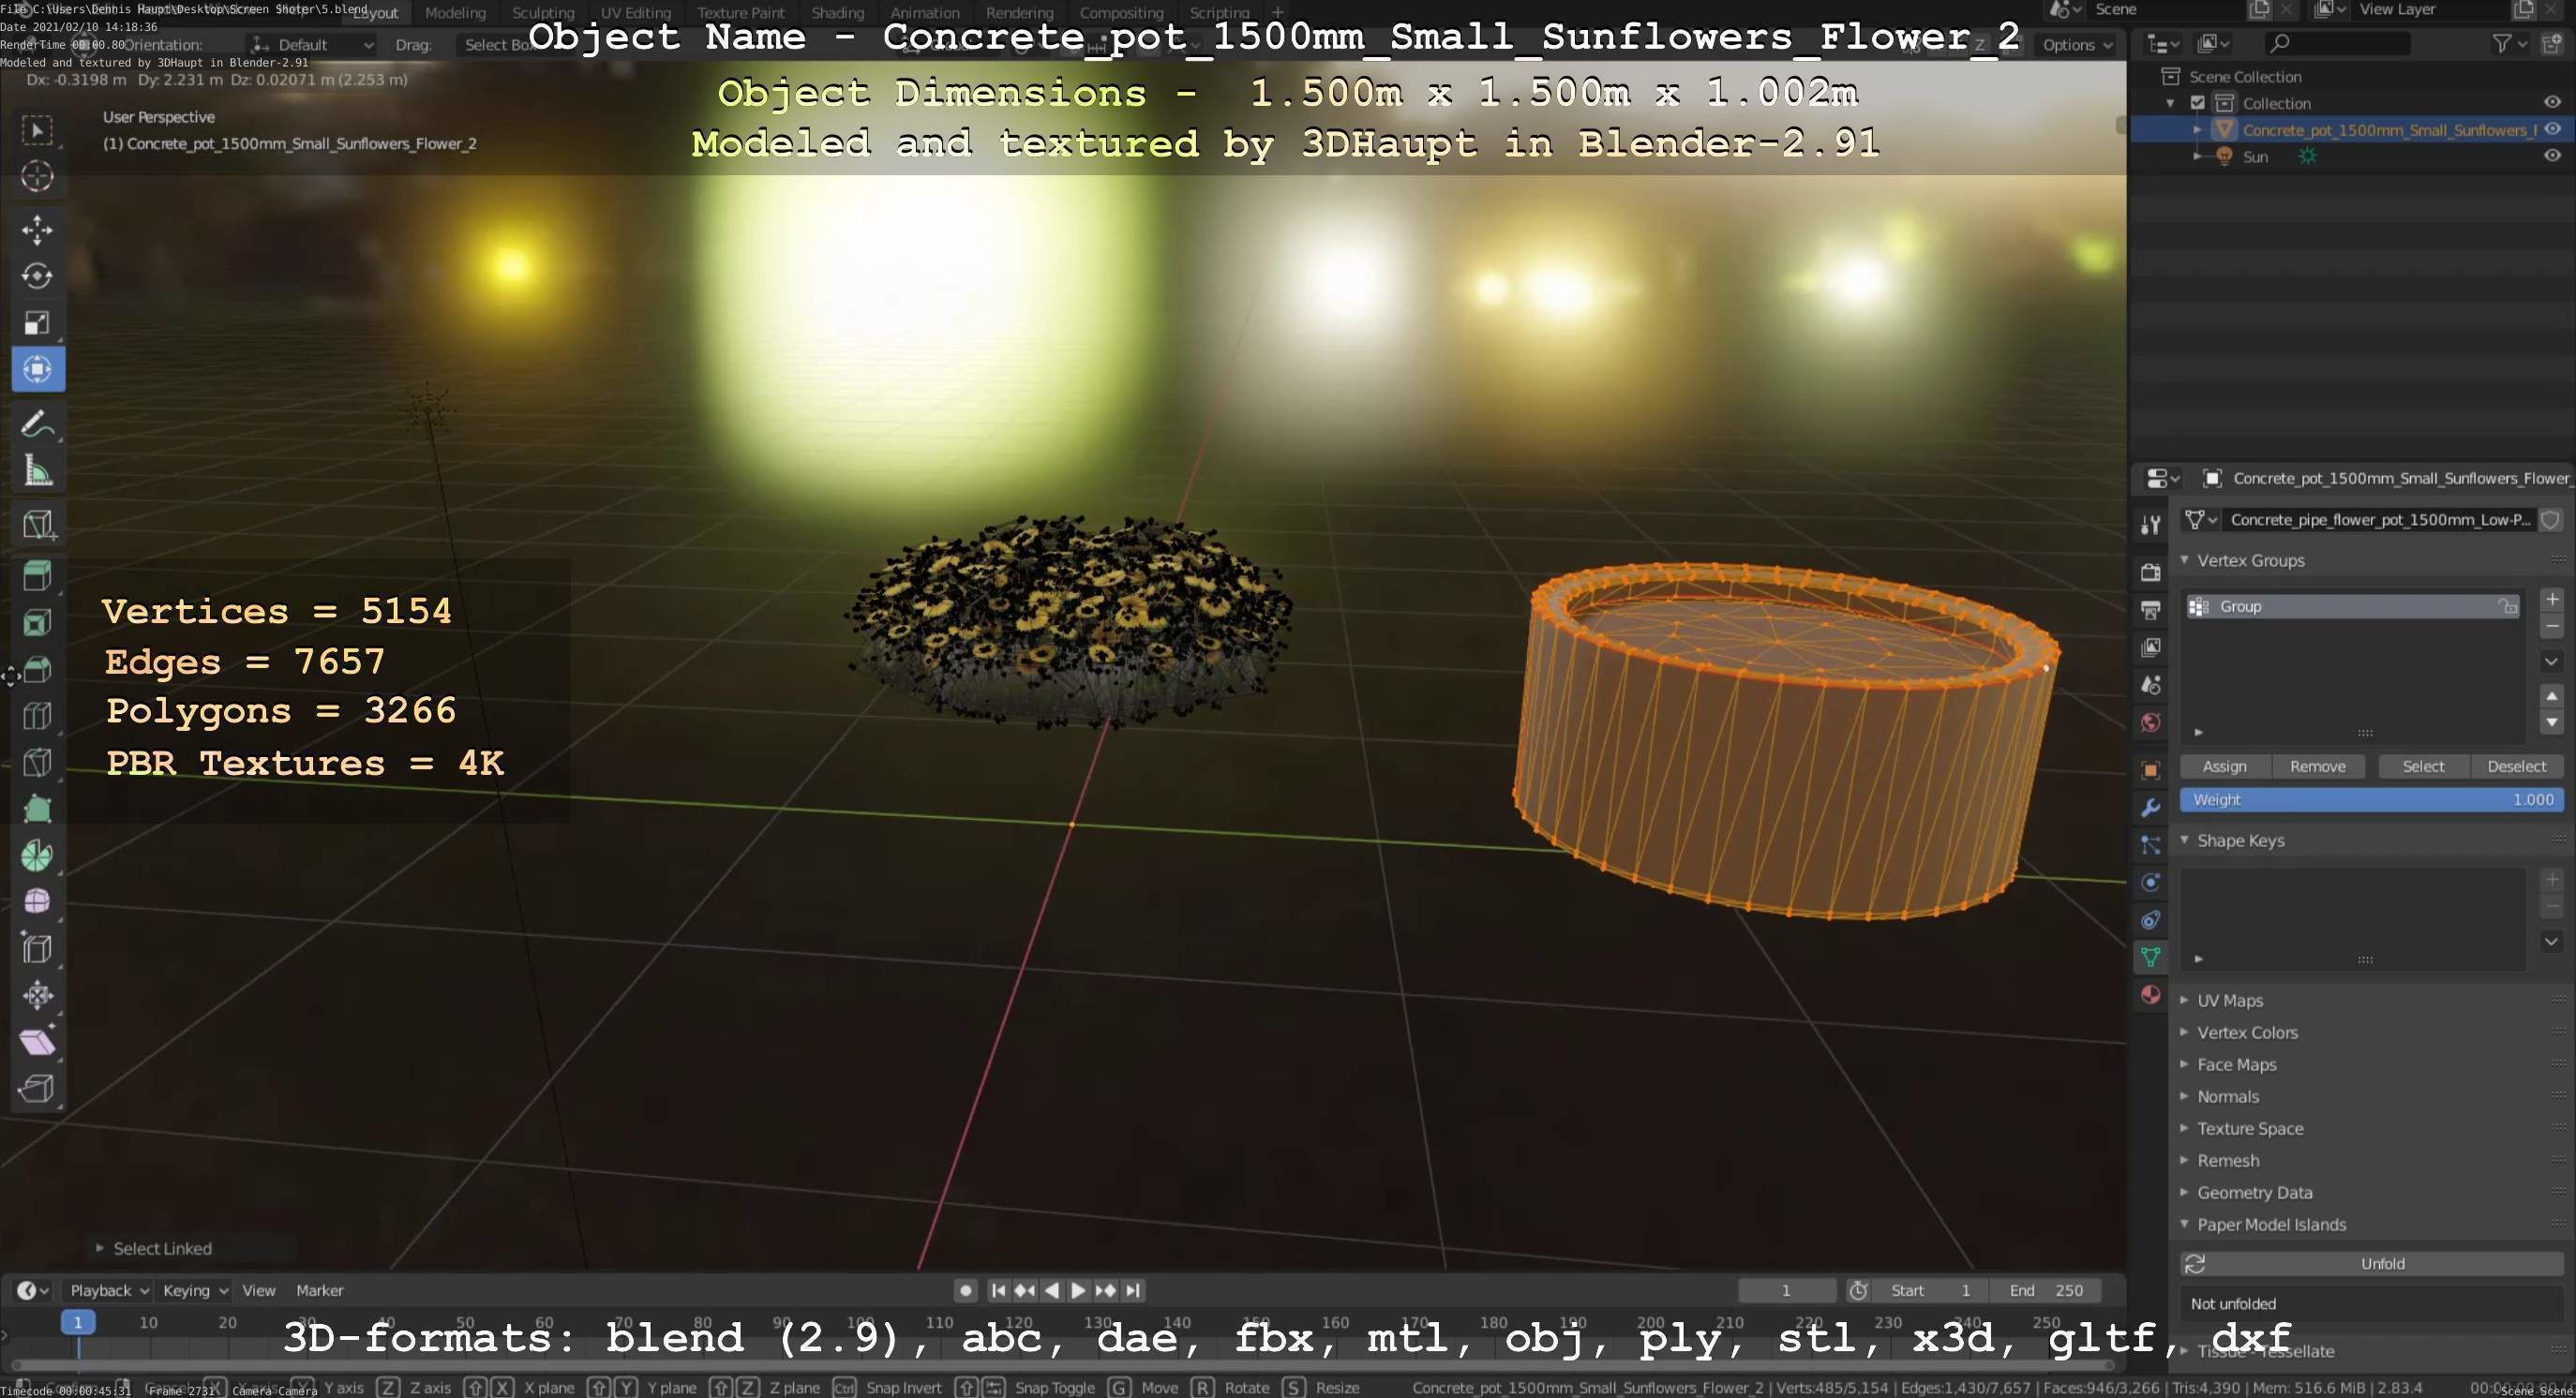Viewport: 2576px width, 1398px height.
Task: Hide the Concrete_pot object in outliner
Action: point(2552,129)
